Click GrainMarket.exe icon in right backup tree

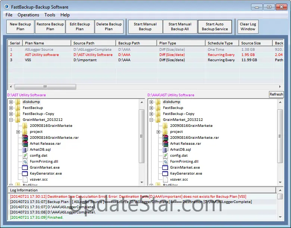(165, 168)
